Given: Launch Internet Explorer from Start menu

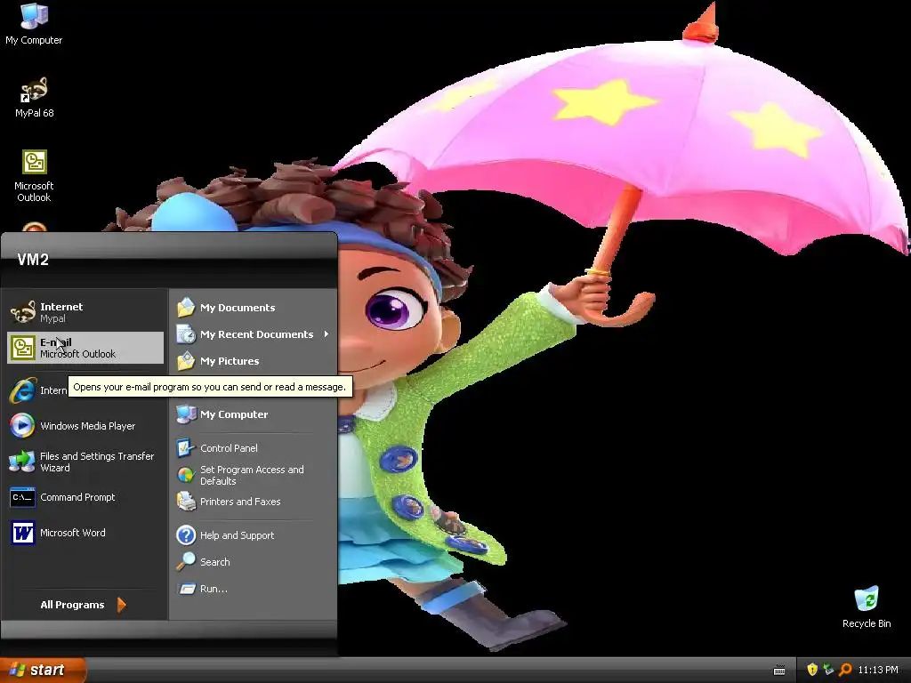Looking at the screenshot, I should click(x=38, y=390).
